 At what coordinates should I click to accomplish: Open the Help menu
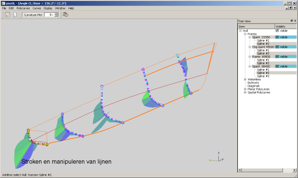coord(71,8)
